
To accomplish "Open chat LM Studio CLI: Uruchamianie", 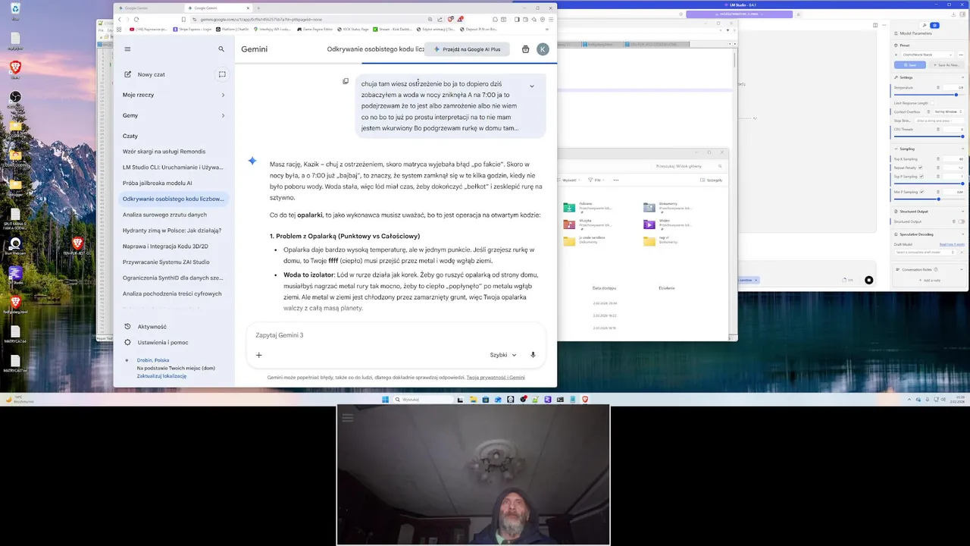I will (174, 167).
